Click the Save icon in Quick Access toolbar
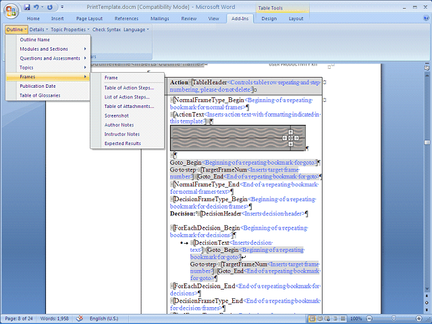 27,7
